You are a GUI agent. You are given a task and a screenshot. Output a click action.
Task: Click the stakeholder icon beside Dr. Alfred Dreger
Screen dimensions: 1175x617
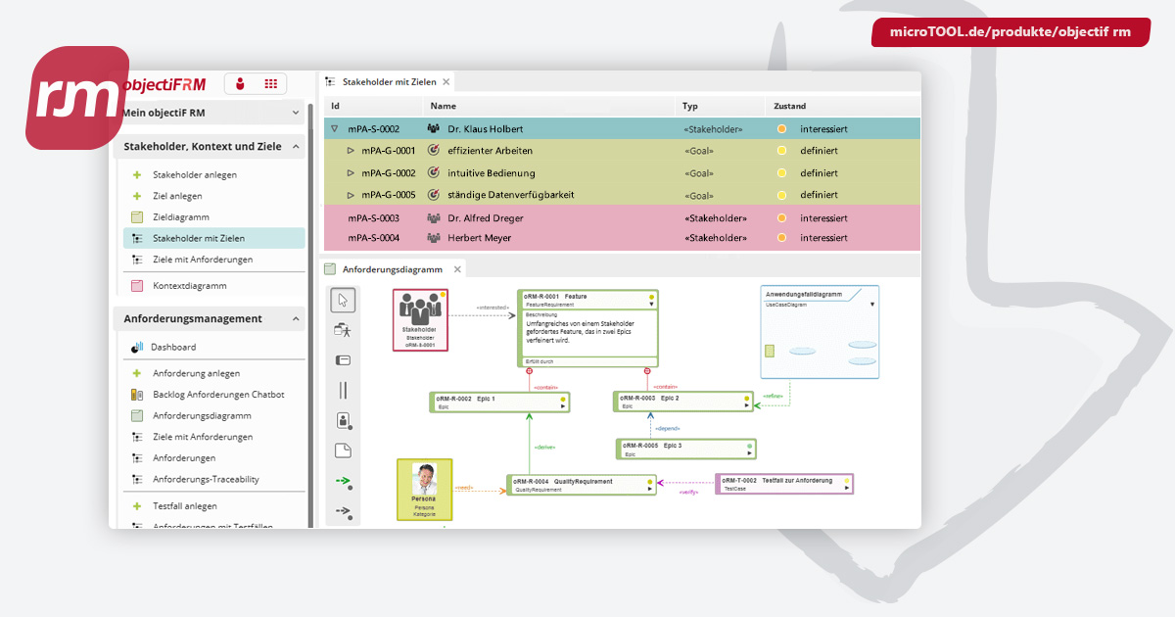434,218
